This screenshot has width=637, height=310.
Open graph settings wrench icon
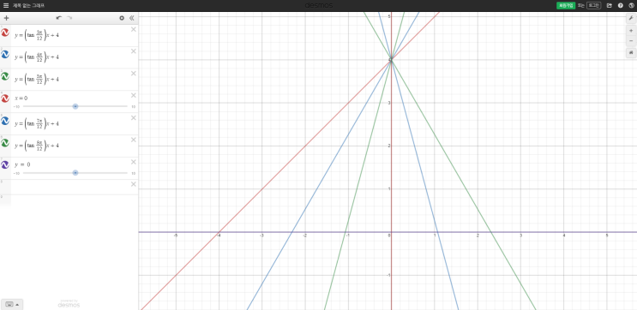pyautogui.click(x=631, y=18)
